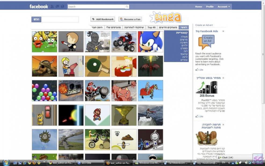265x166 pixels.
Task: Click the Show Desktop quick launch icon
Action: click(15, 163)
